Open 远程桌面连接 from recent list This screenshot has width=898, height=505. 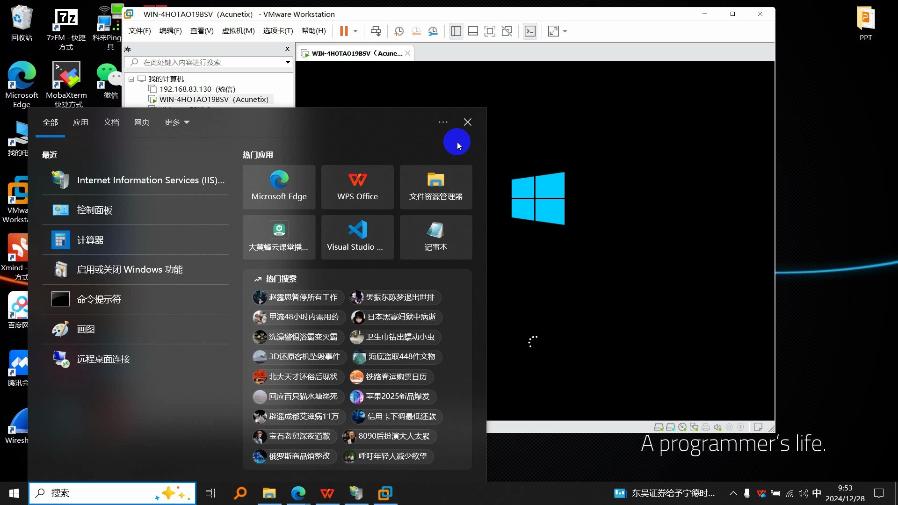tap(135, 359)
